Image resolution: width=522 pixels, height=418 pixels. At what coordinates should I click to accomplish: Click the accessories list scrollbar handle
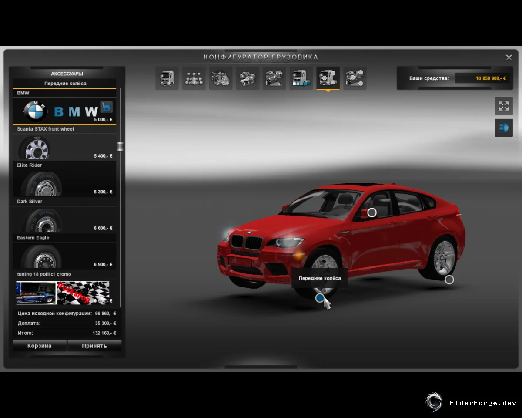point(120,146)
